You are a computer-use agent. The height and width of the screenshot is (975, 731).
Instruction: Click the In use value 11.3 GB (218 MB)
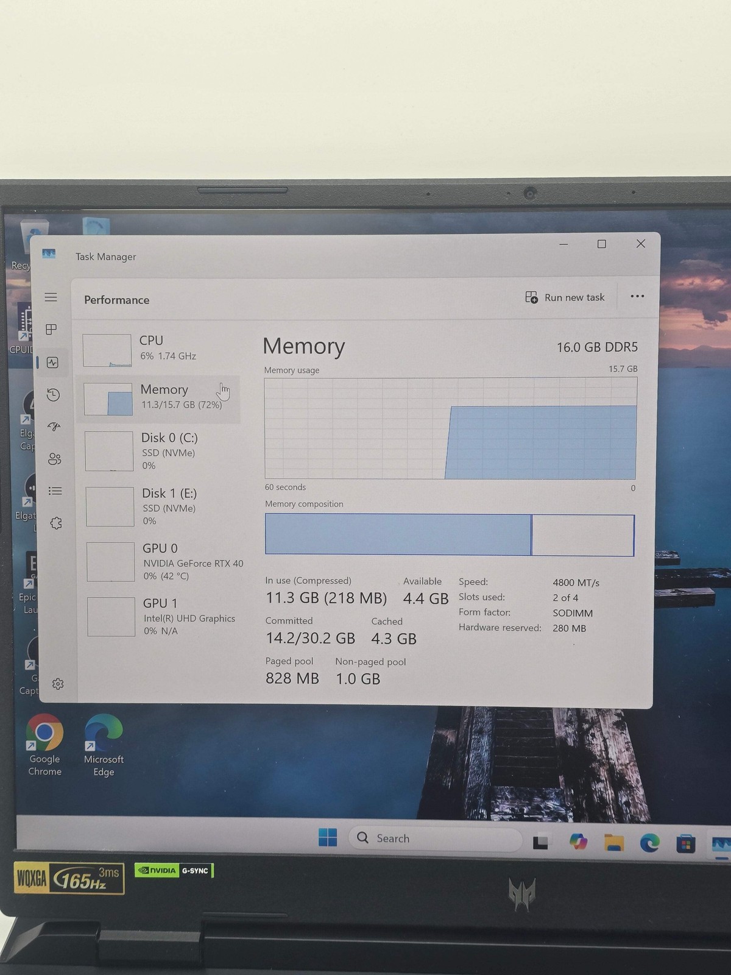[326, 598]
